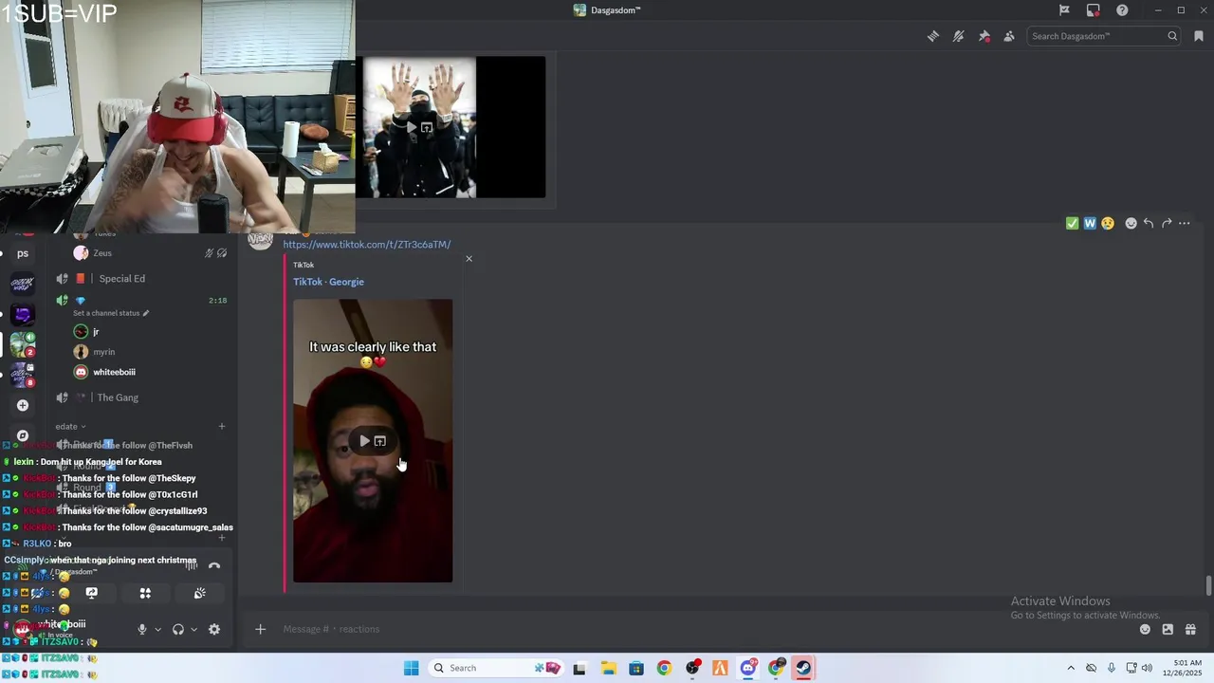The image size is (1214, 683).
Task: Open emoji picker in message bar
Action: [1145, 629]
